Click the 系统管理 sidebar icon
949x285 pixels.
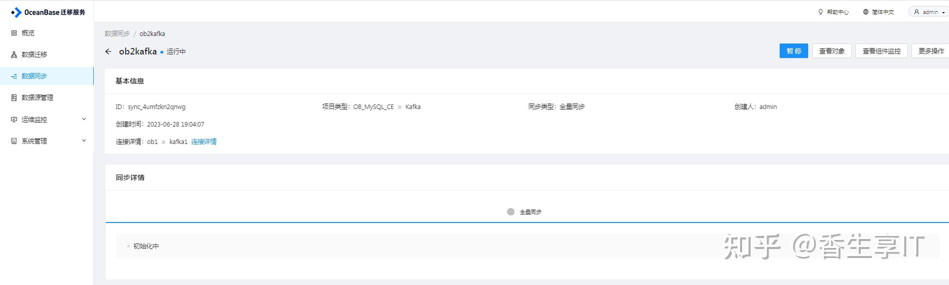pos(14,141)
